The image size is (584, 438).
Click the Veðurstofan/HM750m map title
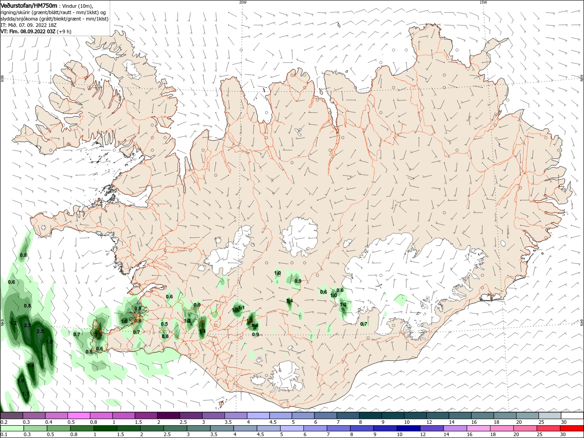[x=29, y=5]
